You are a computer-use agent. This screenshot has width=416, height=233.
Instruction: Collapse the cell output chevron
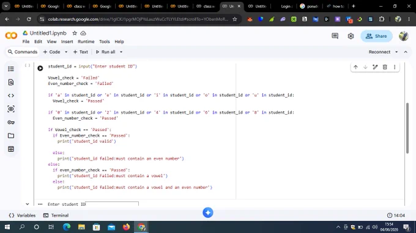pos(28,204)
